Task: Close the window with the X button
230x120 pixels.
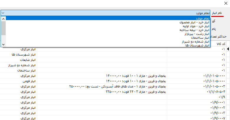Action: click(x=226, y=3)
